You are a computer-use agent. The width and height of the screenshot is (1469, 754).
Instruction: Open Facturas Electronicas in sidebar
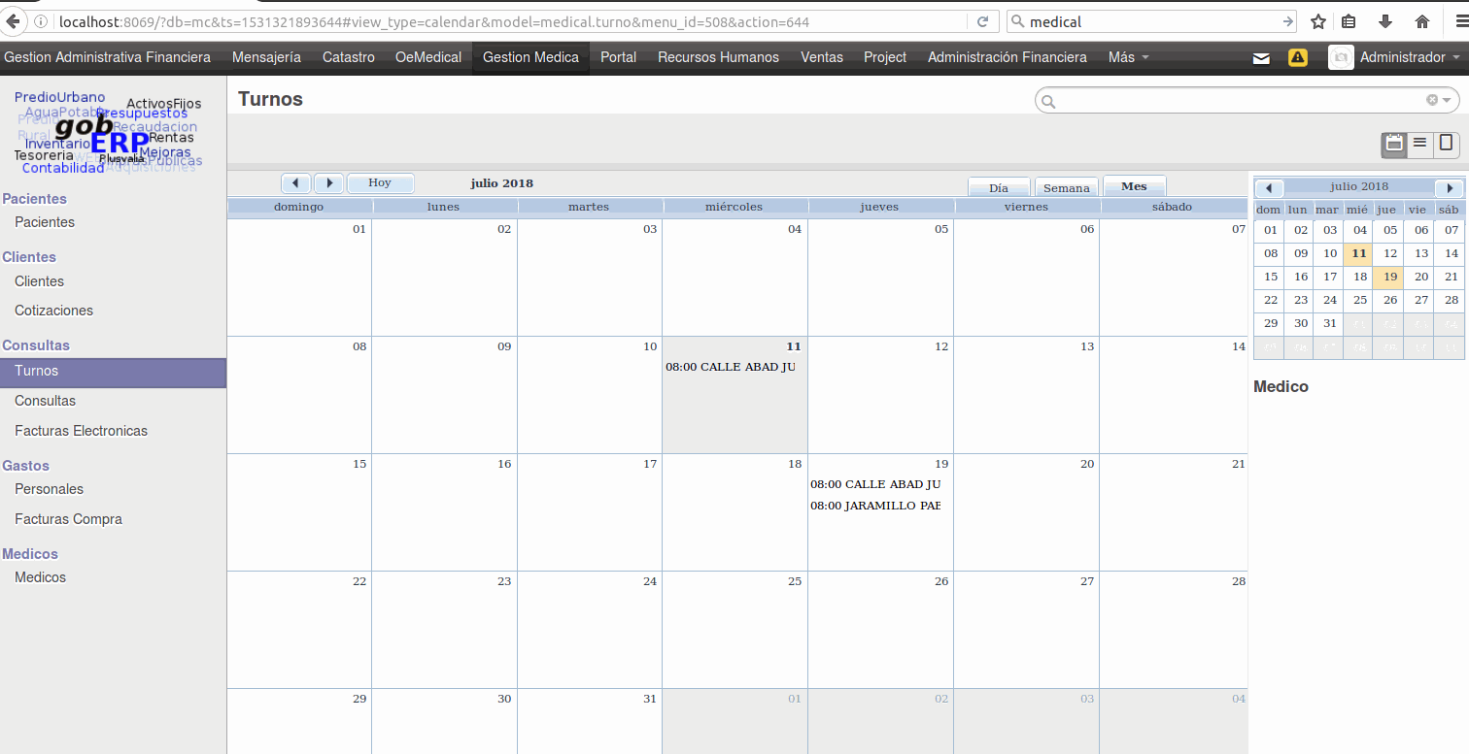[81, 431]
